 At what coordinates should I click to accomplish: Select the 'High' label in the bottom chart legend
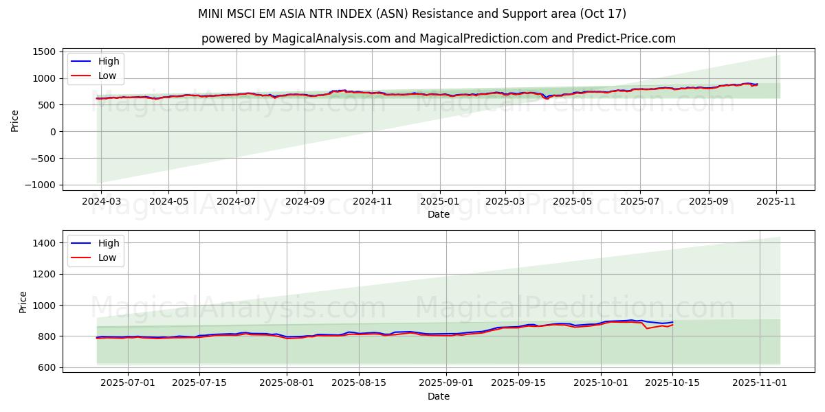[x=109, y=243]
